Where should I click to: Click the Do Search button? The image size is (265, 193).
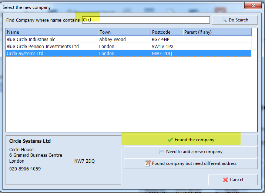click(x=235, y=20)
